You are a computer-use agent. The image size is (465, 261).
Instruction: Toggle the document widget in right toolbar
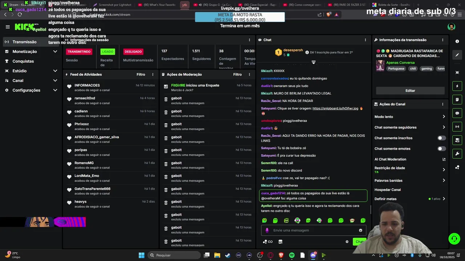(x=457, y=100)
